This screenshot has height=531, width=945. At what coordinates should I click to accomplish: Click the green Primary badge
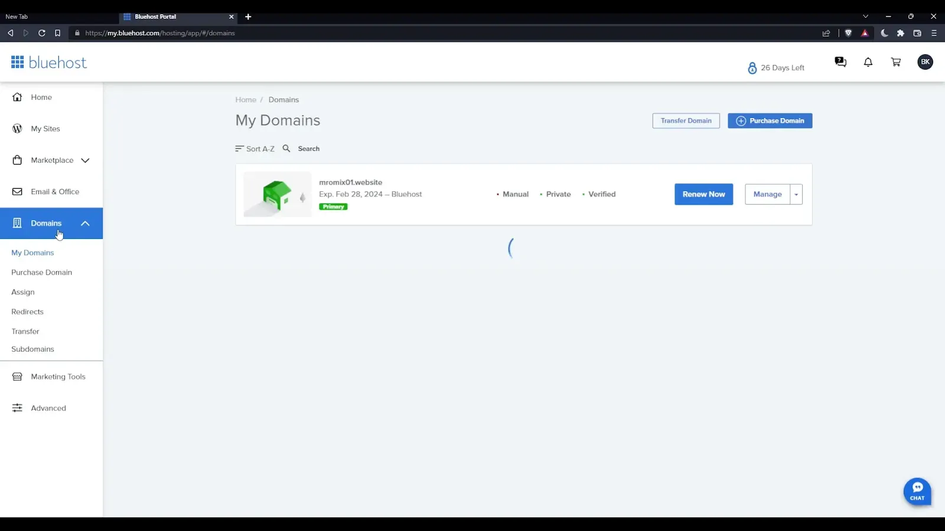point(333,206)
